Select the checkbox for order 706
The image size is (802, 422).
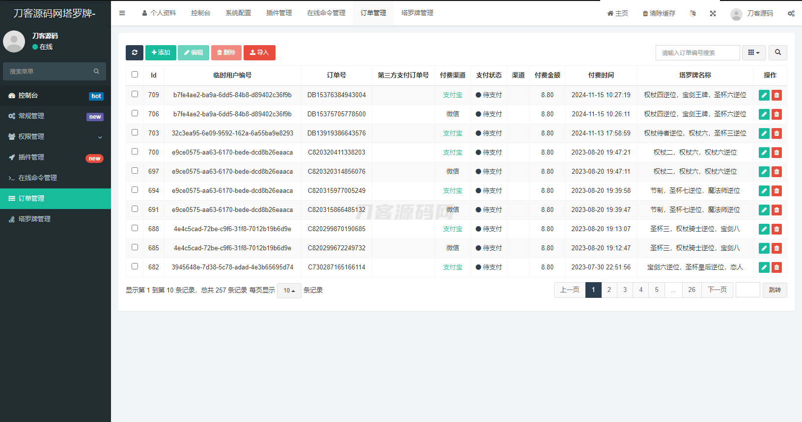135,113
